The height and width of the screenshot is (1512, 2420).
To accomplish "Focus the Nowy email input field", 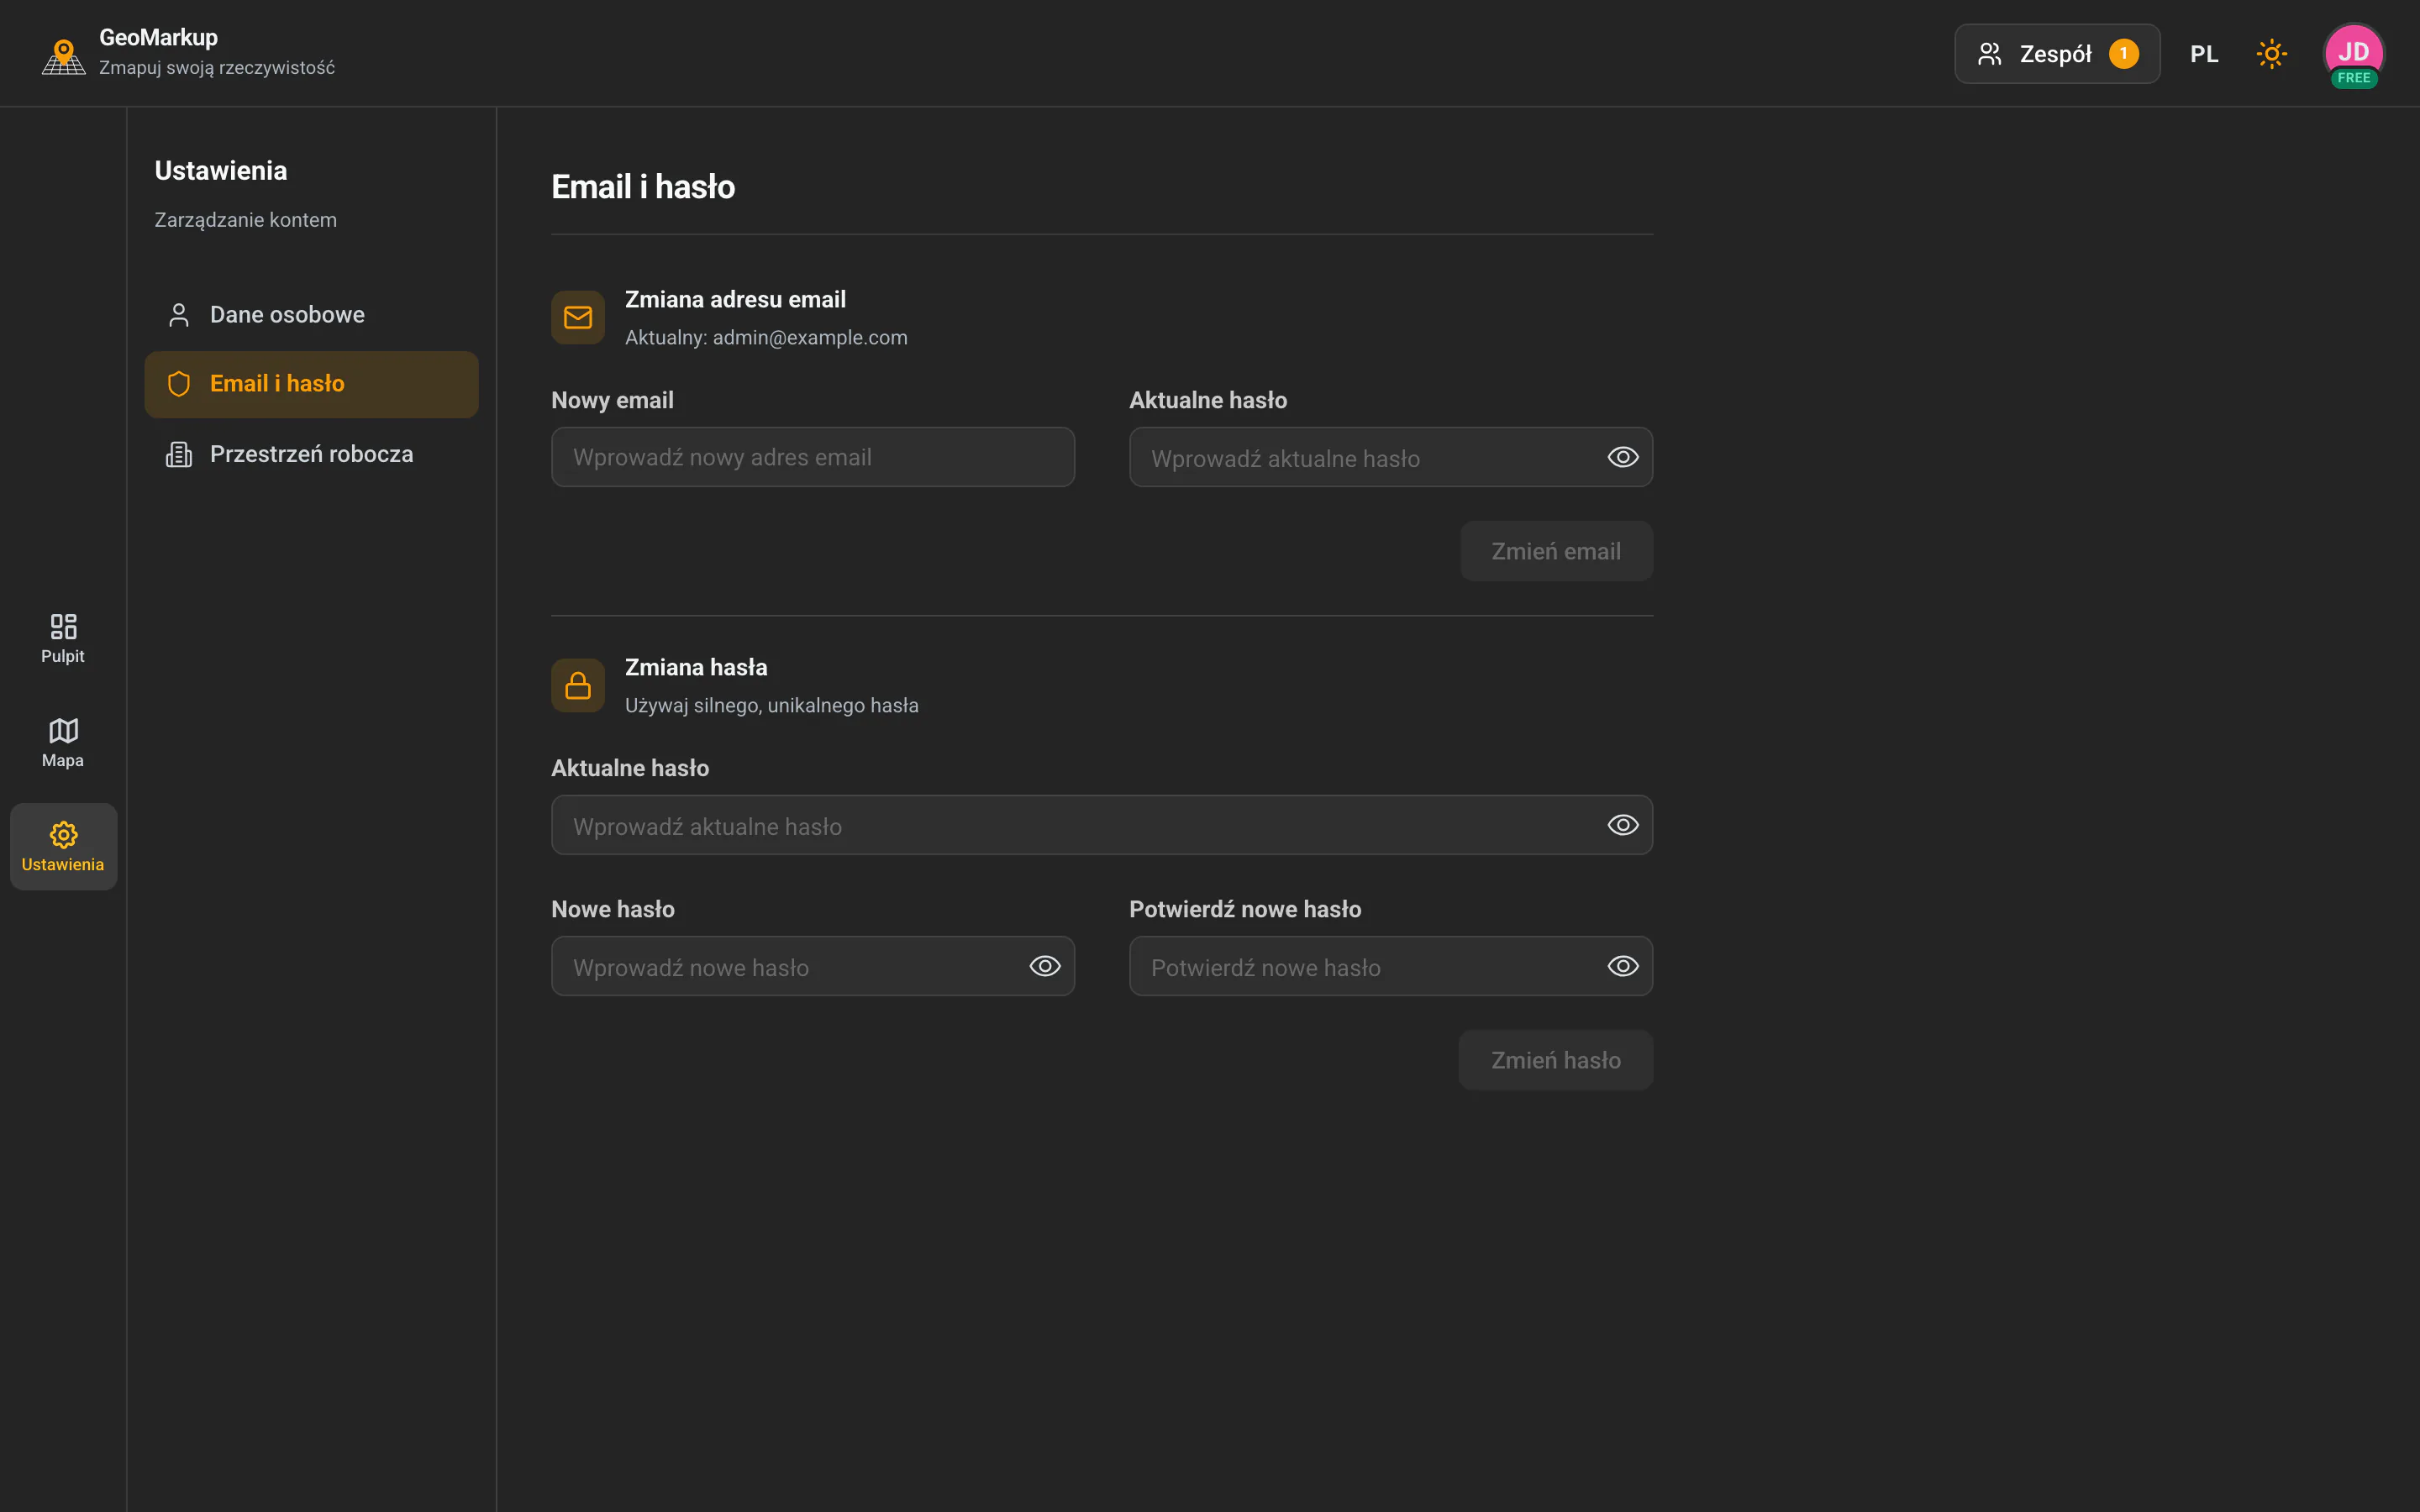I will pos(812,457).
